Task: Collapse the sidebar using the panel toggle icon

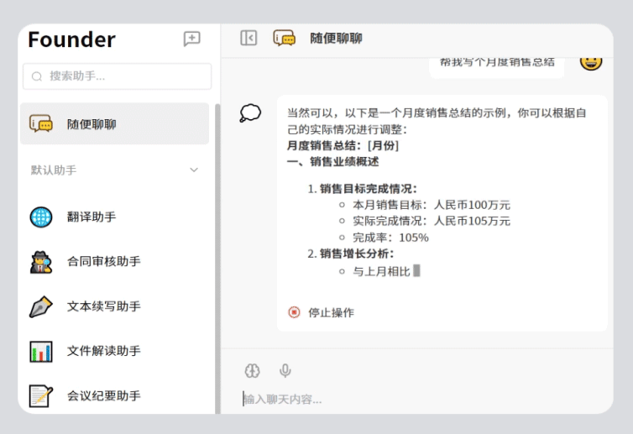Action: 248,38
